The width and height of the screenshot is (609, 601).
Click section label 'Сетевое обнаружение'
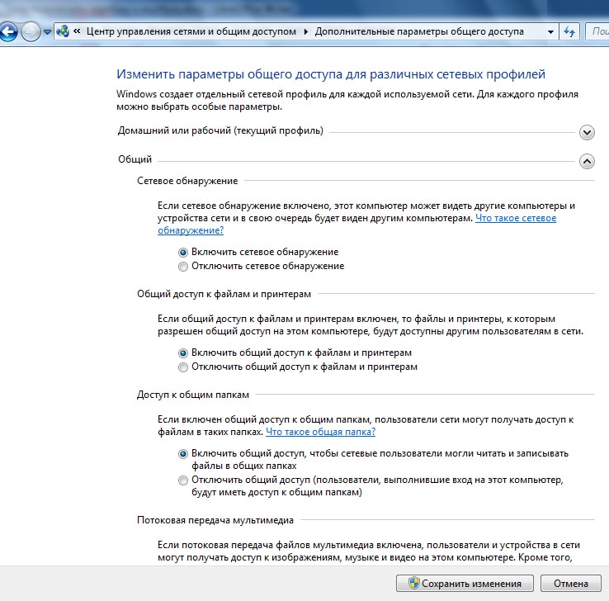[187, 181]
